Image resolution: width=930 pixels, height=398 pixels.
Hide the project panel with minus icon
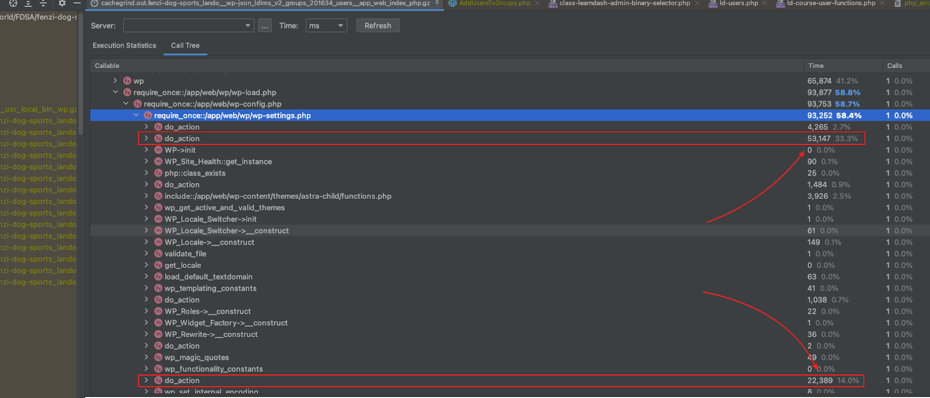coord(77,3)
